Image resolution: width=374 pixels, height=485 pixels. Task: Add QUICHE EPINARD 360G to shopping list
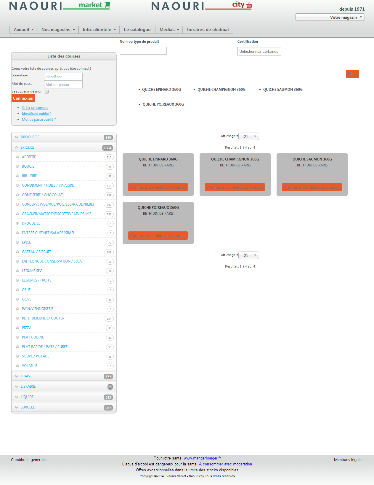(158, 187)
